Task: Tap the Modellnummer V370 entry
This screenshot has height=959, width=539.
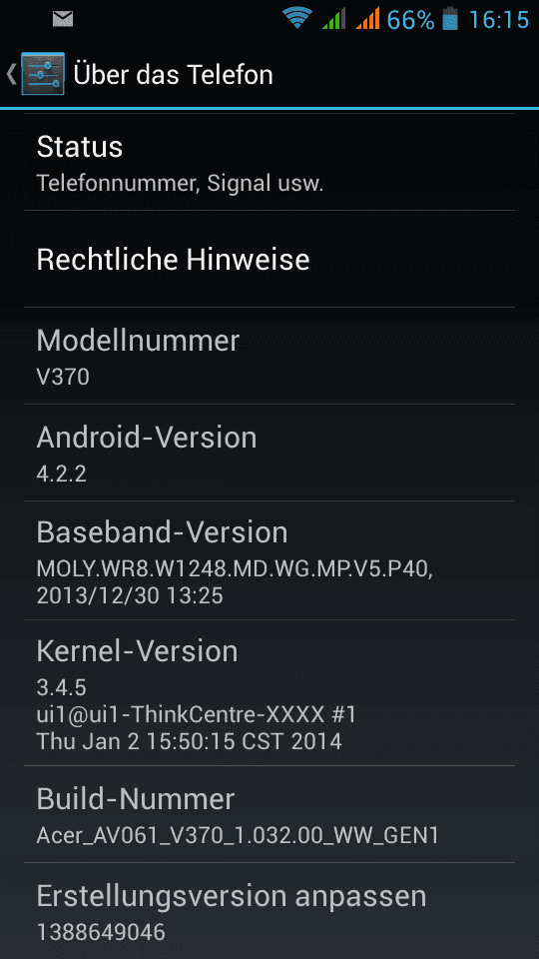Action: (x=269, y=356)
